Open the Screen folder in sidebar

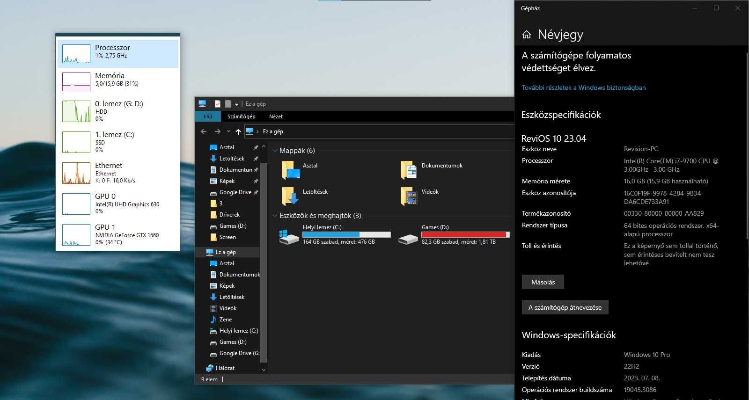(228, 237)
